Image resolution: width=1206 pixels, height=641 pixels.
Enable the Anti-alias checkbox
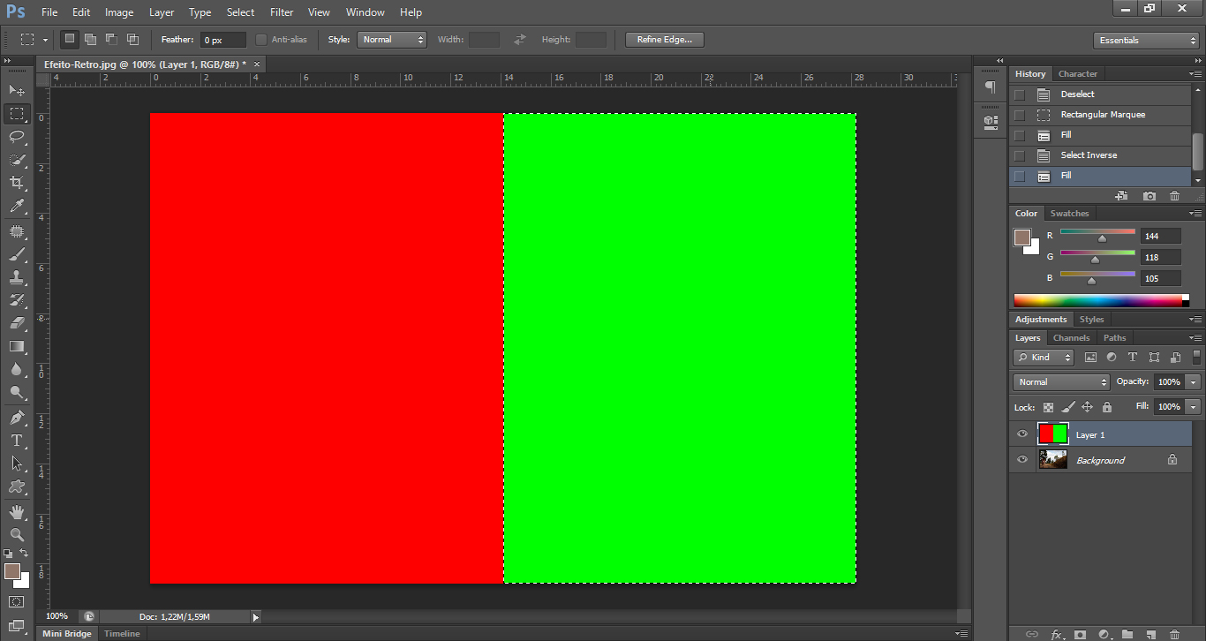tap(261, 40)
